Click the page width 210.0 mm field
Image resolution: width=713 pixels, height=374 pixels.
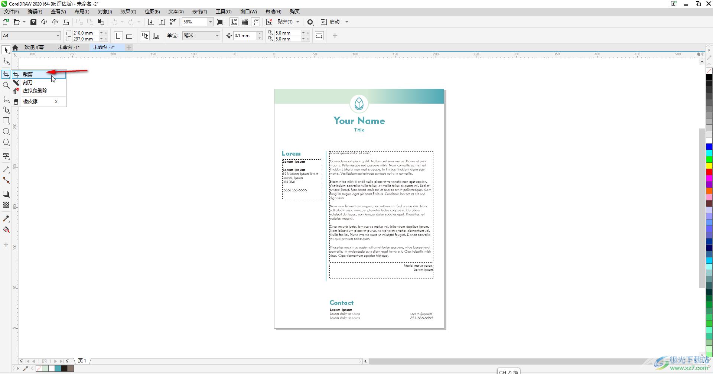[x=85, y=33]
